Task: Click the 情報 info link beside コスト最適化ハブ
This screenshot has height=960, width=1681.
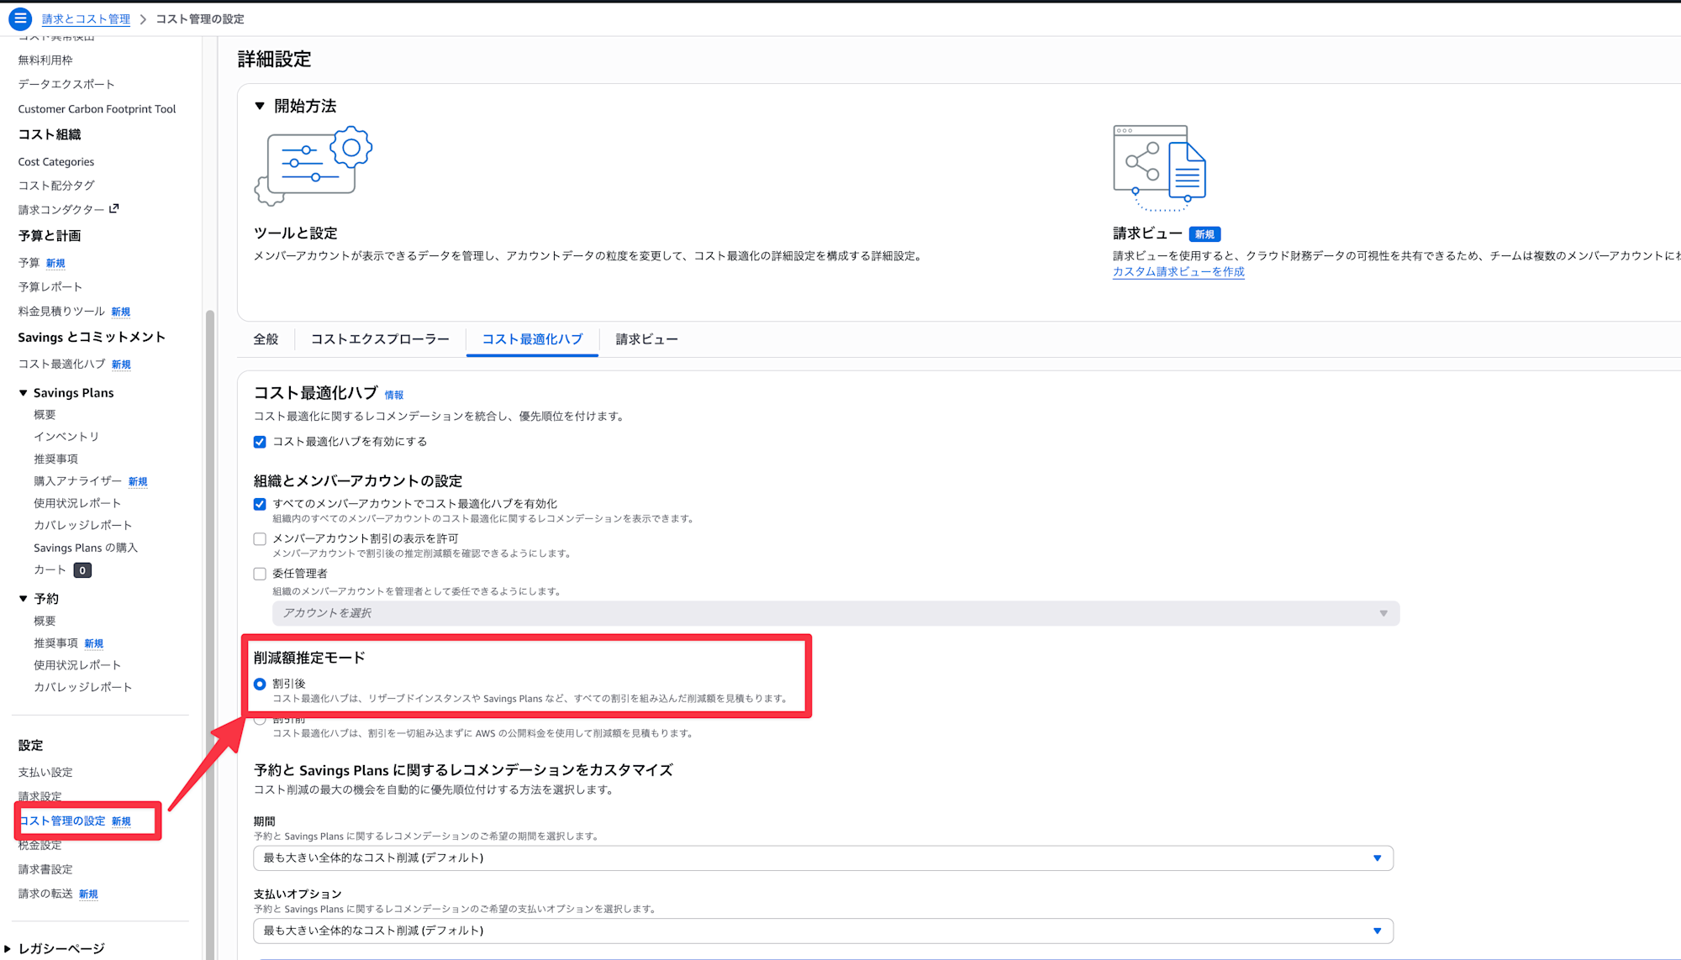Action: (x=393, y=395)
